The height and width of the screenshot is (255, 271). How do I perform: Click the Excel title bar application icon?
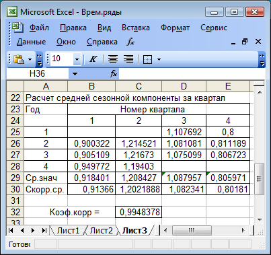(x=12, y=11)
